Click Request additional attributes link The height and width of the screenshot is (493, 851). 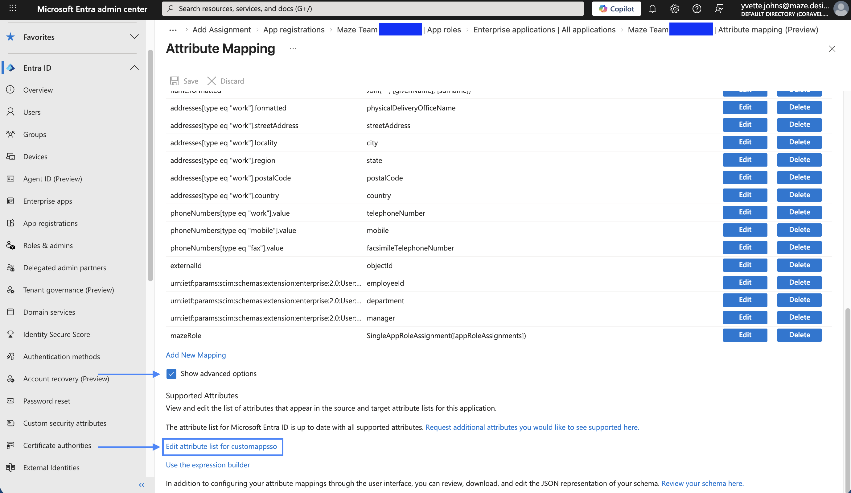[x=532, y=427]
